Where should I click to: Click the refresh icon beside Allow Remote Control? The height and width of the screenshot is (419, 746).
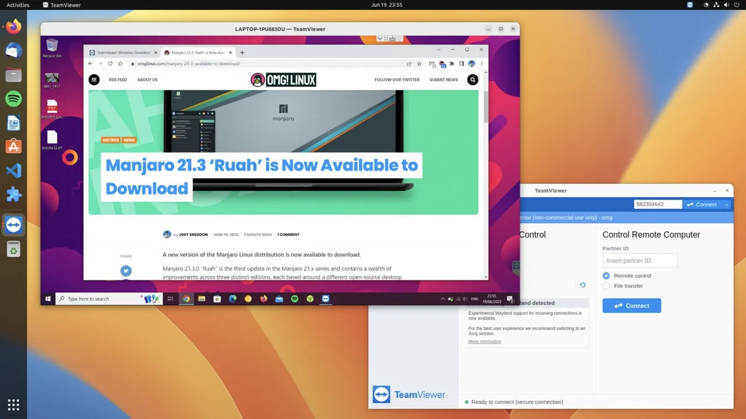coord(582,285)
